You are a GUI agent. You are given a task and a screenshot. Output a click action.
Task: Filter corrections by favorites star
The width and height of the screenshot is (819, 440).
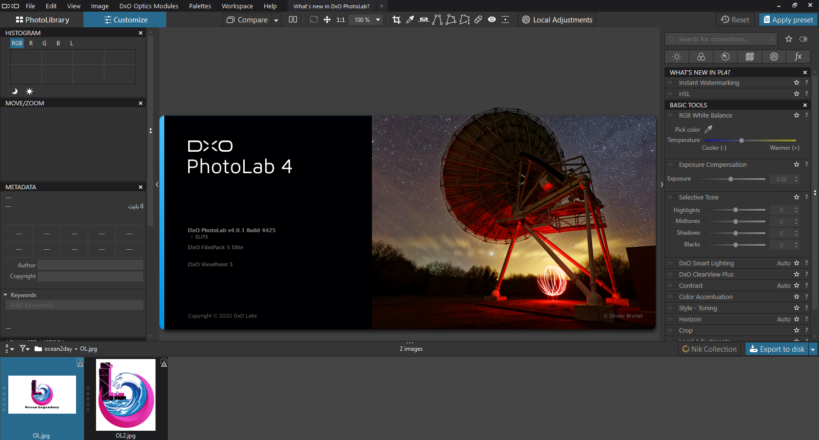click(x=789, y=39)
